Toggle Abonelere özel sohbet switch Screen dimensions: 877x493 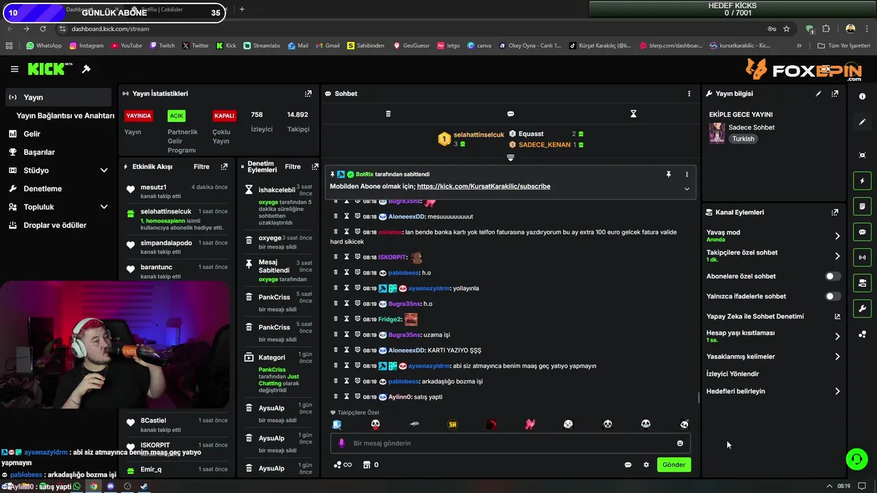(x=832, y=277)
